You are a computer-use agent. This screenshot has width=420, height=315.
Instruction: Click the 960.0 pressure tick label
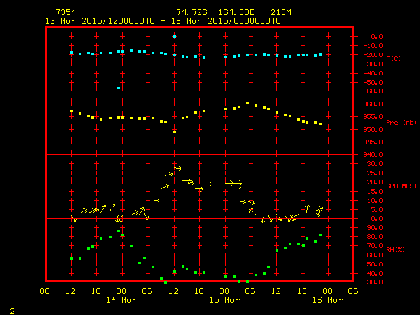[373, 104]
